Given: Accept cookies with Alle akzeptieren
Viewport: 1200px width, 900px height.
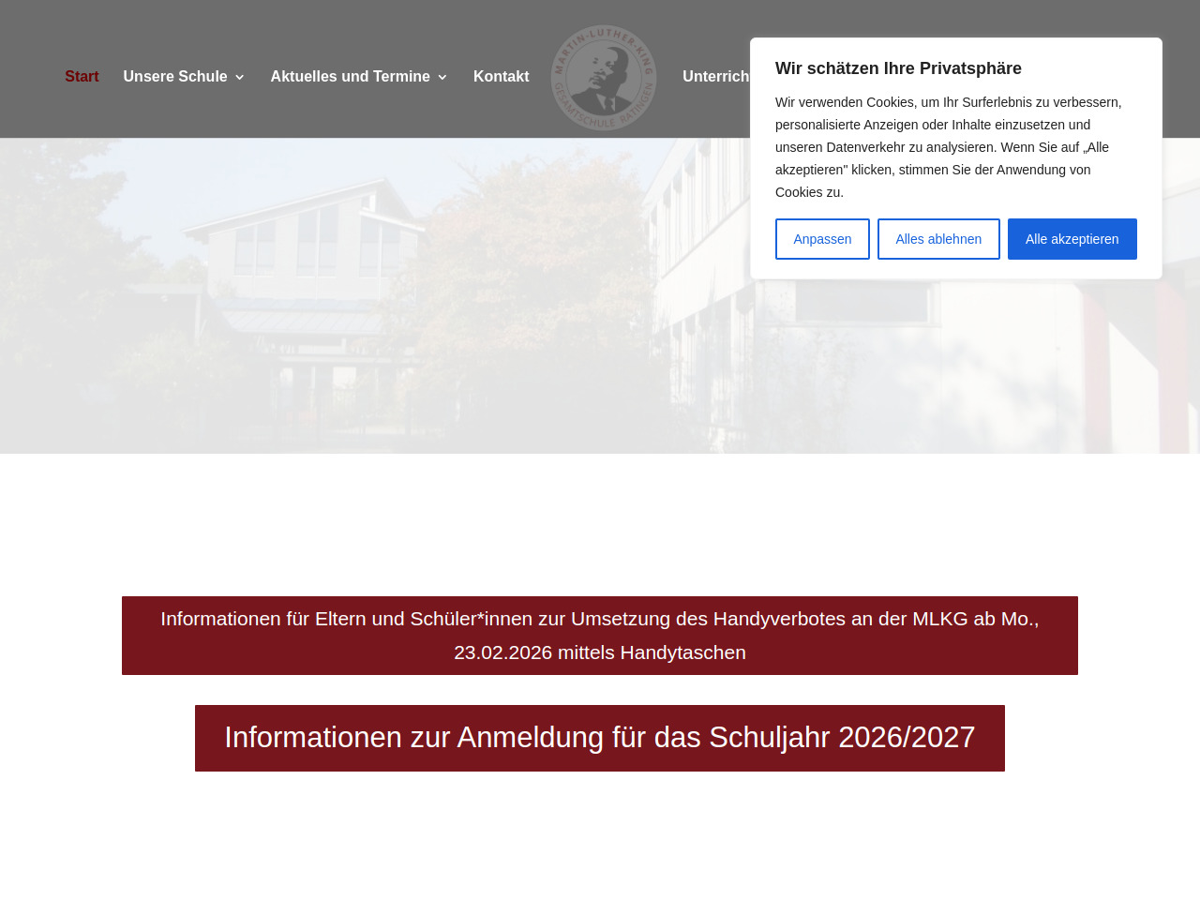Looking at the screenshot, I should click(1072, 239).
